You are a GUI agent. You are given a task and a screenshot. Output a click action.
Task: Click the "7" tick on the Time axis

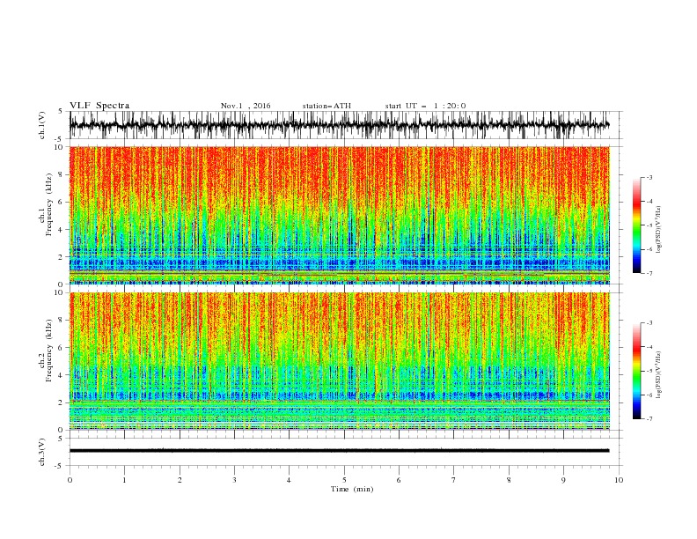454,480
